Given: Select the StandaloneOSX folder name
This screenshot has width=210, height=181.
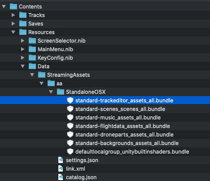Looking at the screenshot, I should (86, 92).
